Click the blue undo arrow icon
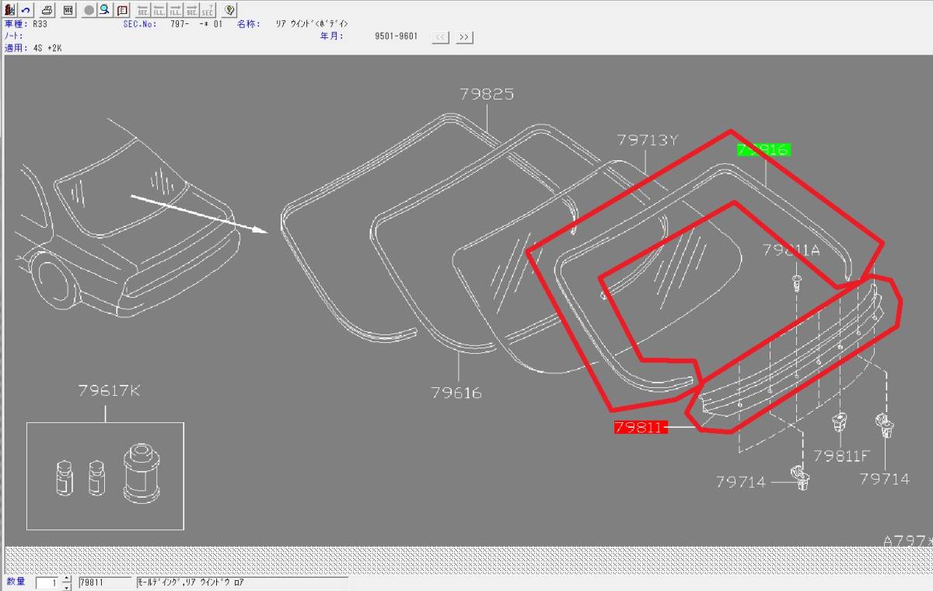 pos(26,10)
